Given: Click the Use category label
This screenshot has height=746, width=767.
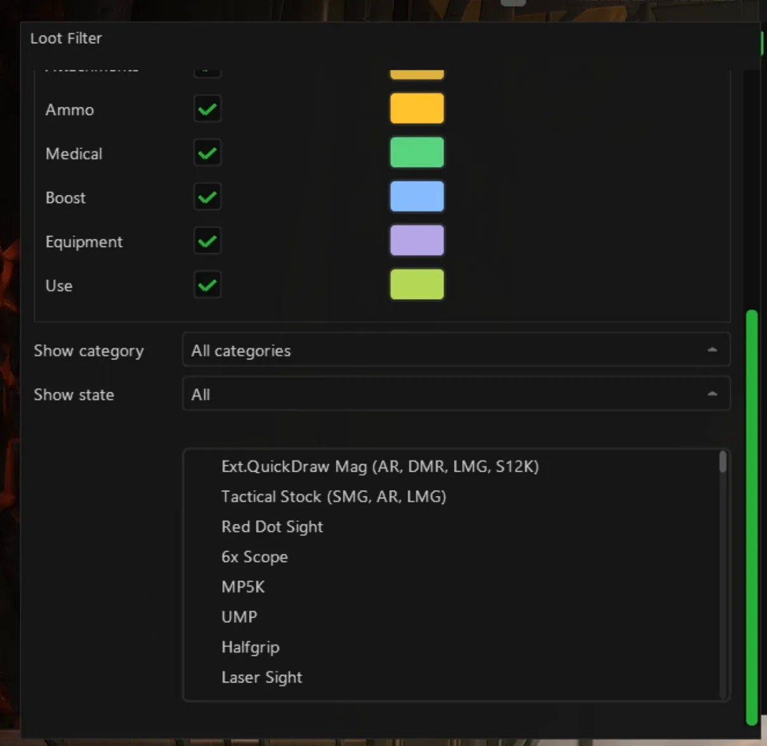Looking at the screenshot, I should click(59, 286).
